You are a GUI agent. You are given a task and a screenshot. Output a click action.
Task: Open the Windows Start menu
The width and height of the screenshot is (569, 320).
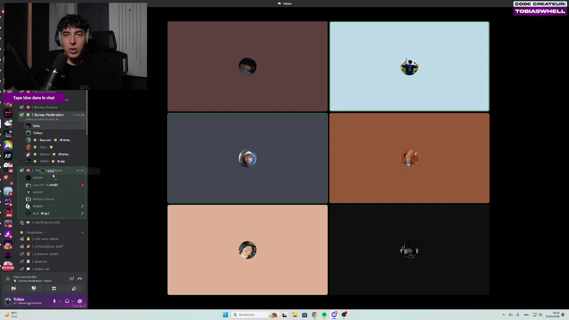click(x=225, y=315)
